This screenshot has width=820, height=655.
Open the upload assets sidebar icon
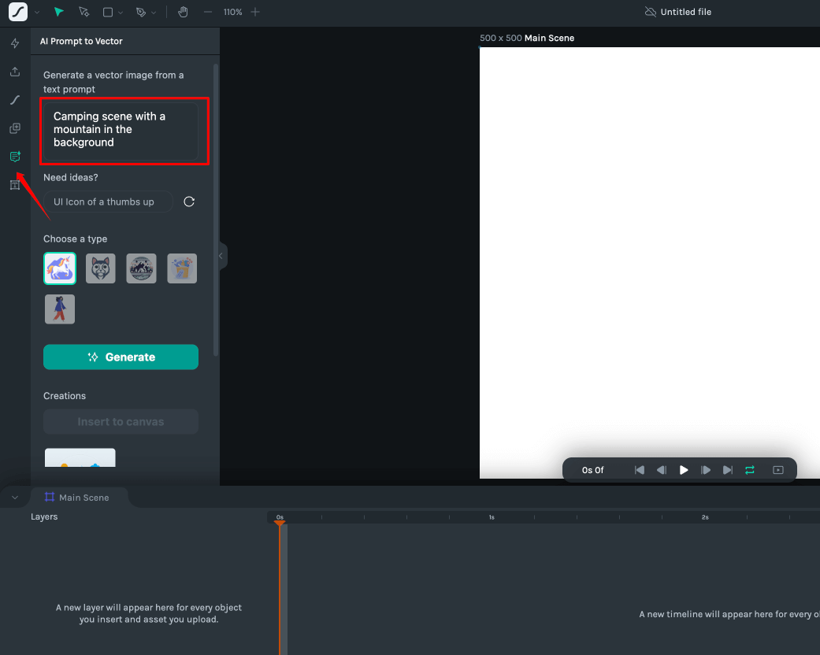(x=15, y=72)
